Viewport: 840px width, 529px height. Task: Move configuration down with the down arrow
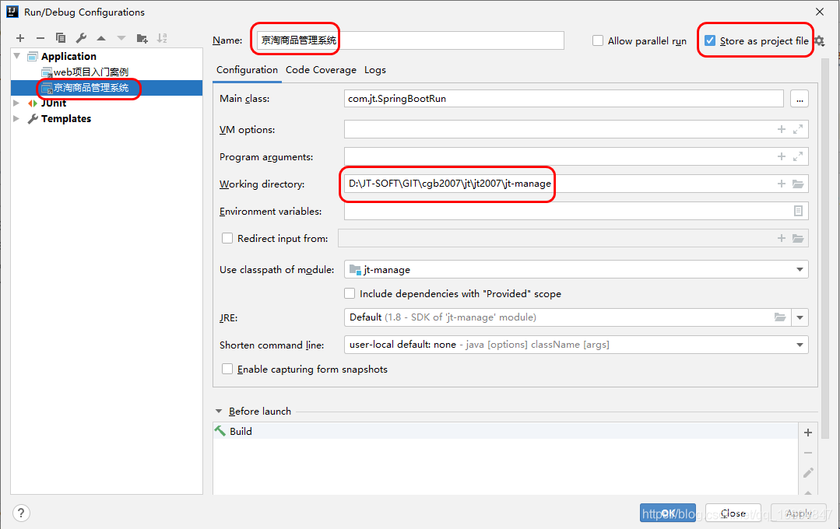point(121,38)
